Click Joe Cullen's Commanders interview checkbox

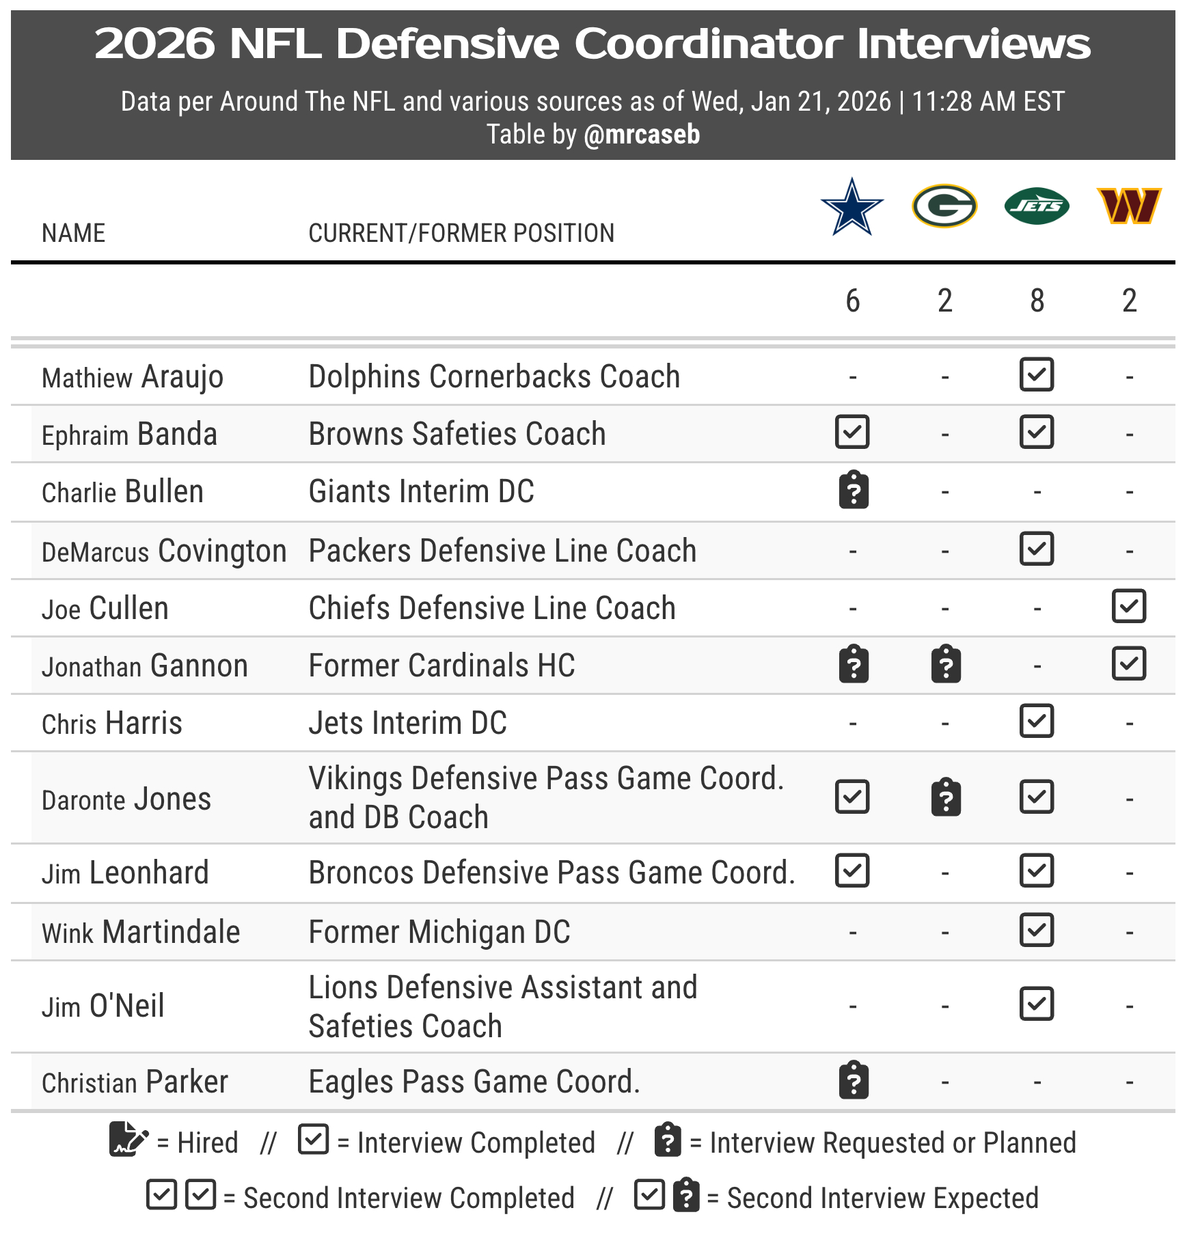(1129, 607)
